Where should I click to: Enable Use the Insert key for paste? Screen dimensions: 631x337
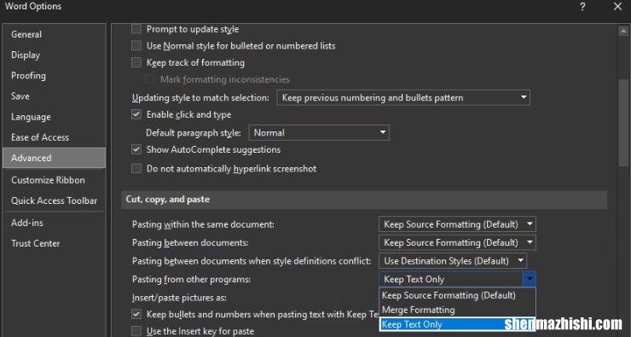tap(136, 331)
